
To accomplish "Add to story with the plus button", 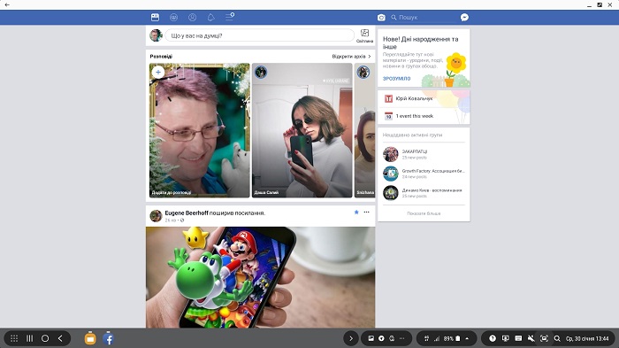I will pyautogui.click(x=158, y=73).
